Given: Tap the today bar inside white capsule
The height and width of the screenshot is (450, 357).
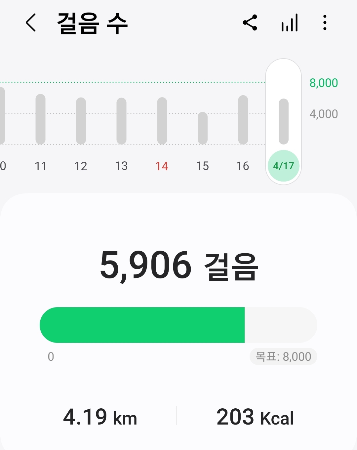Looking at the screenshot, I should (283, 121).
